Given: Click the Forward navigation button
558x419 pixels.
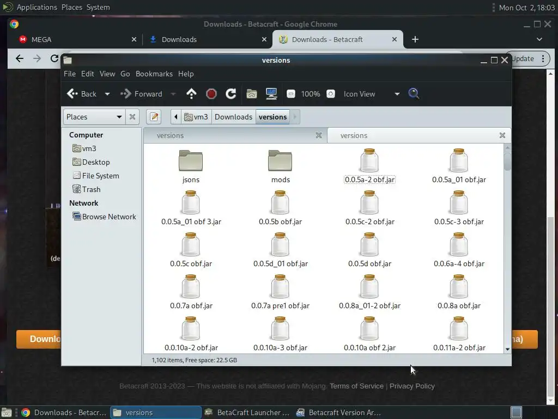Looking at the screenshot, I should [x=142, y=94].
